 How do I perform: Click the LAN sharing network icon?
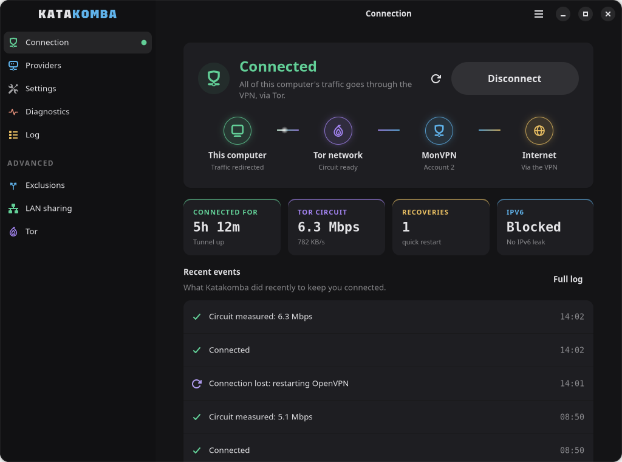pyautogui.click(x=13, y=209)
